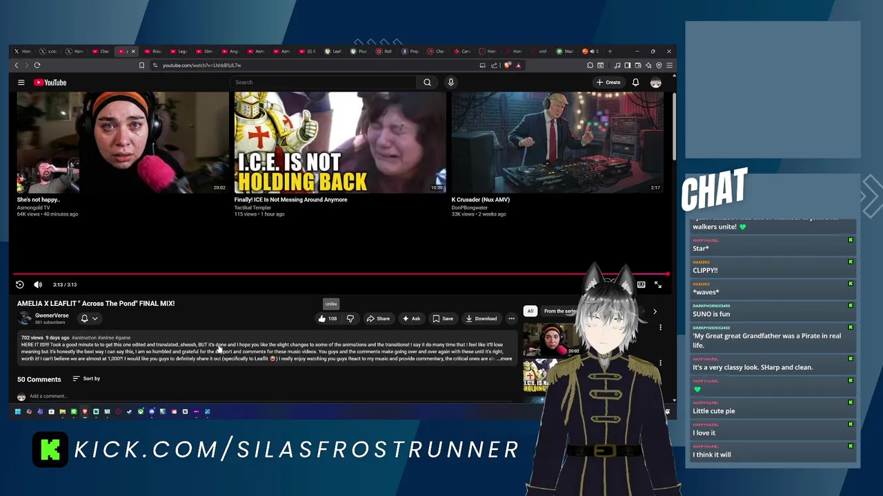Open YouTube notifications bell in the header
The image size is (883, 496).
(635, 83)
